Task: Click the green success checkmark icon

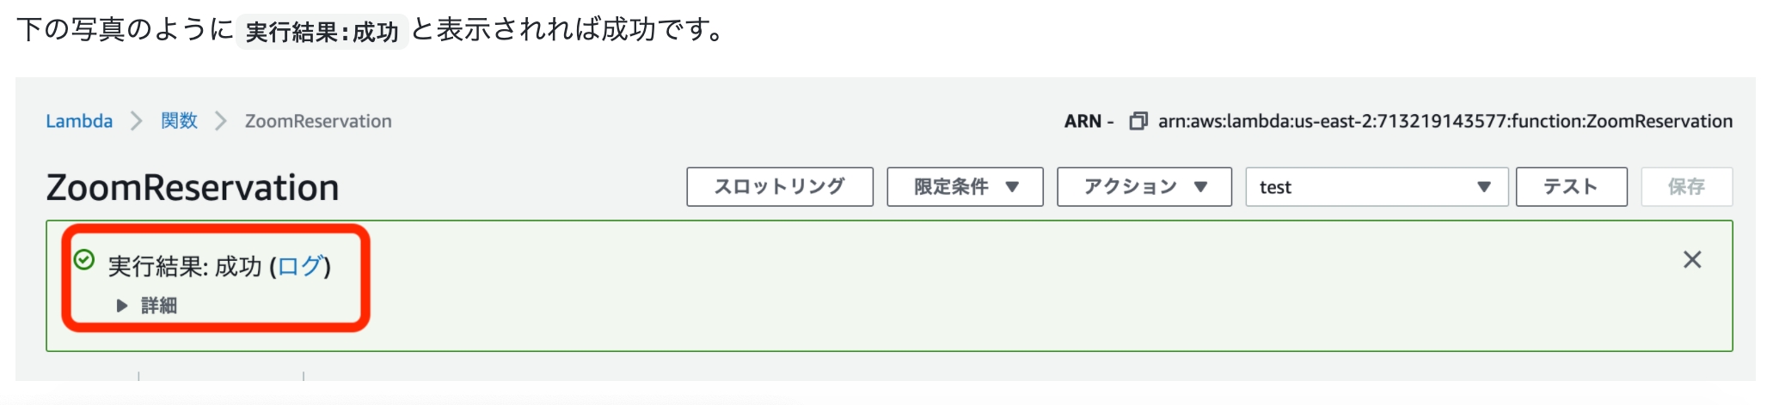Action: 84,260
